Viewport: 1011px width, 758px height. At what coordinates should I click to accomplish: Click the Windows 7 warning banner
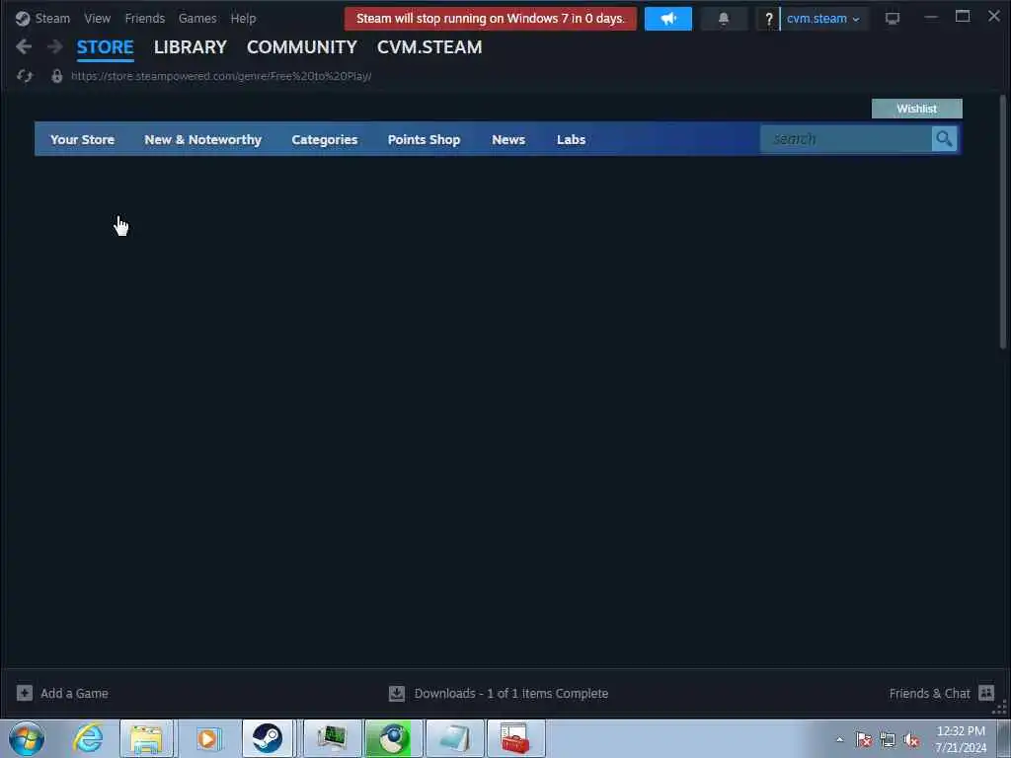pyautogui.click(x=490, y=19)
